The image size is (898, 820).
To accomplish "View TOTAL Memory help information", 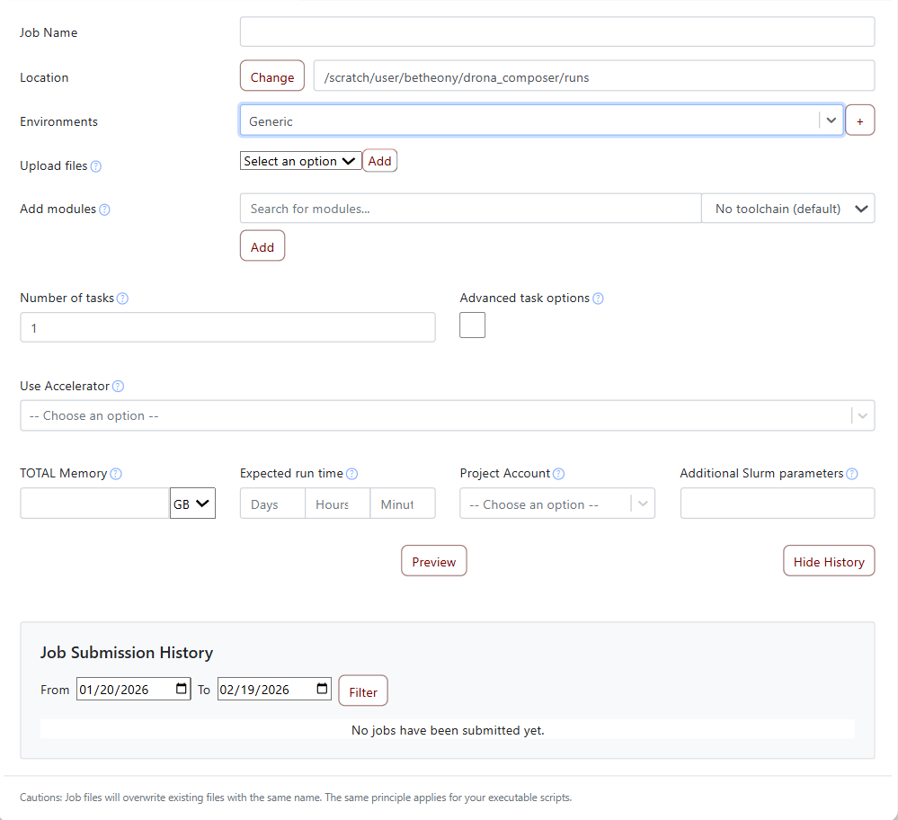I will point(117,473).
